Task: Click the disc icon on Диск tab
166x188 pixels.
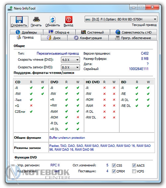Action: click(49, 38)
